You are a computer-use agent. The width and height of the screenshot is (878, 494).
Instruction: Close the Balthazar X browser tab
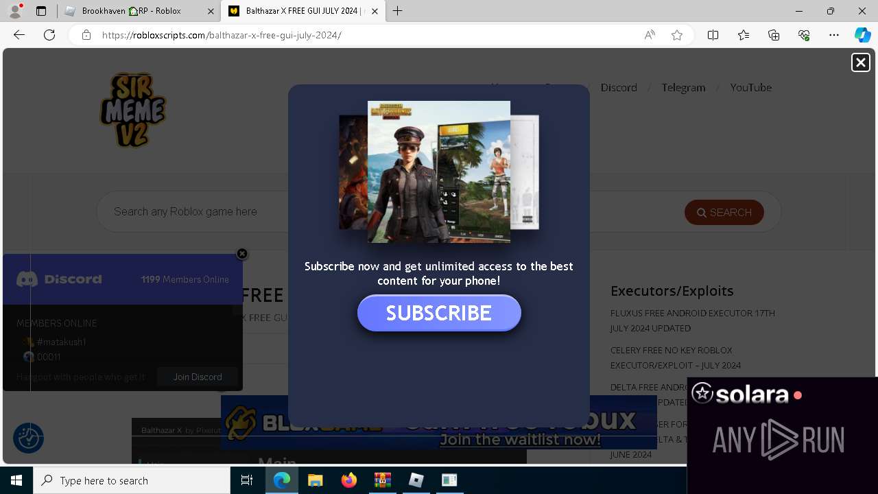tap(375, 11)
